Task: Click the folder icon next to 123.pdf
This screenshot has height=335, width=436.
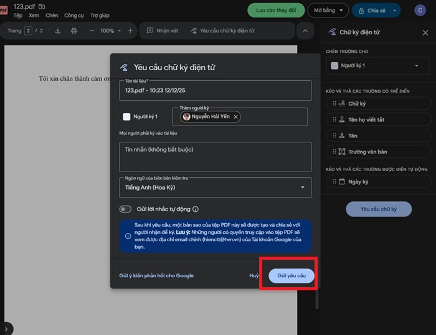Action: (x=42, y=6)
